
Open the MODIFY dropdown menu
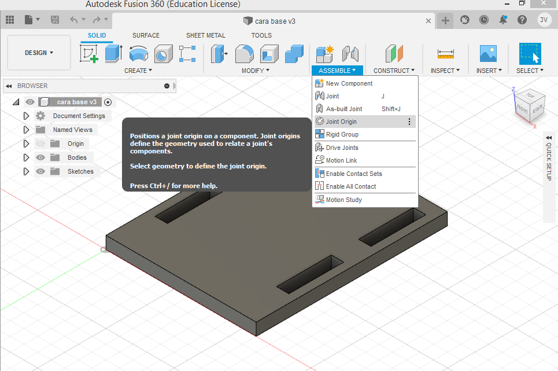coord(256,71)
